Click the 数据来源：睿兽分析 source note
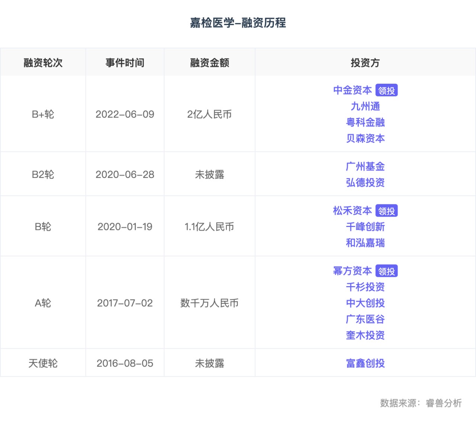Image resolution: width=476 pixels, height=428 pixels. coord(421,403)
